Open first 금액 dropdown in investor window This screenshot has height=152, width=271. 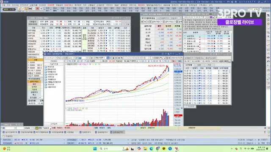[x=162, y=22]
